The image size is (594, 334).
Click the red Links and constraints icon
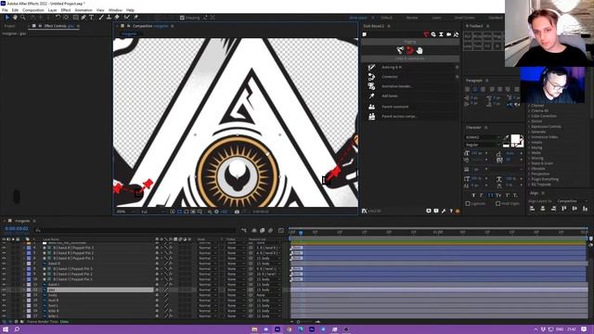[409, 50]
